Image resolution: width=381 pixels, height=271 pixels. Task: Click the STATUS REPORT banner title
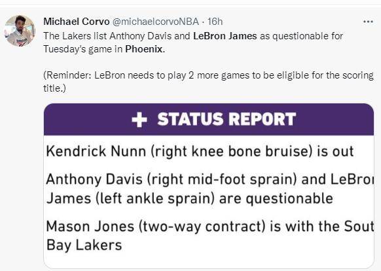pyautogui.click(x=227, y=119)
